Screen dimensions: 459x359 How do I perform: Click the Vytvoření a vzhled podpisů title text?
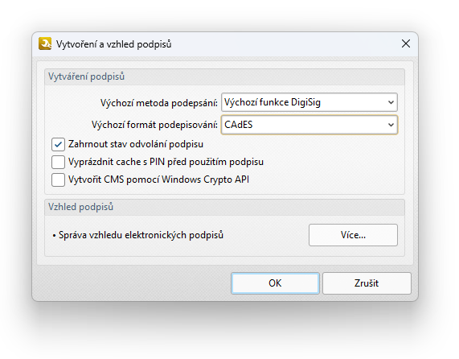click(x=114, y=44)
